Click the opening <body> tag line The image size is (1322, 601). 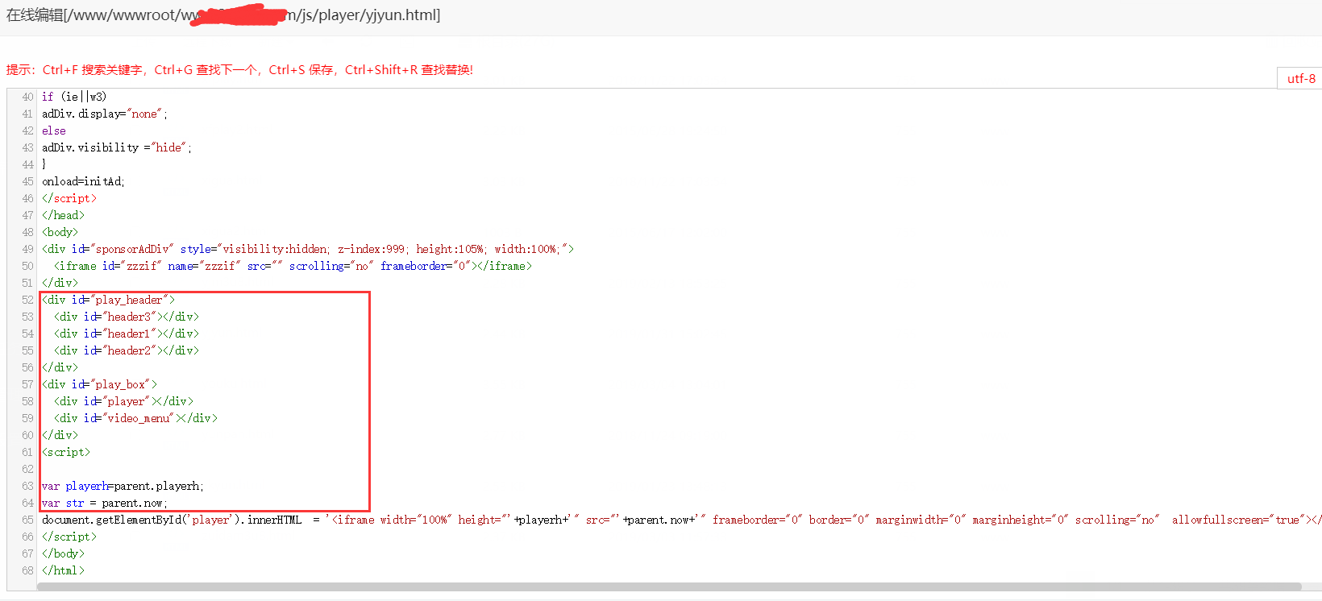60,232
